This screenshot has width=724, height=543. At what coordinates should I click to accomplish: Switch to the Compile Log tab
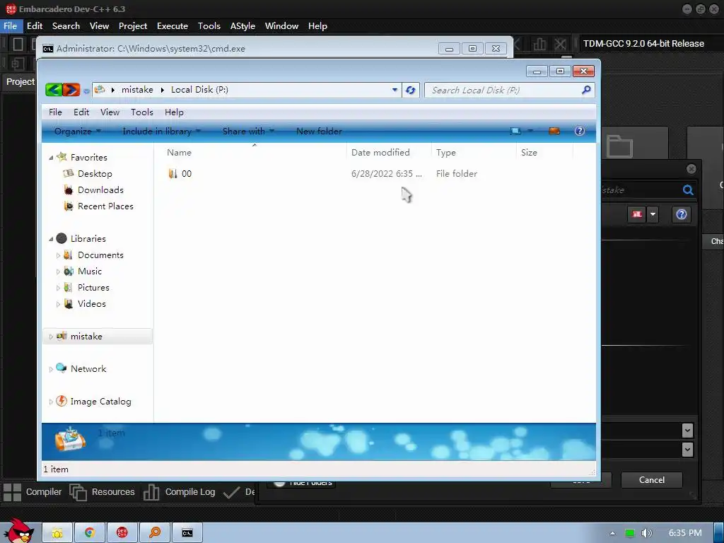(x=179, y=492)
